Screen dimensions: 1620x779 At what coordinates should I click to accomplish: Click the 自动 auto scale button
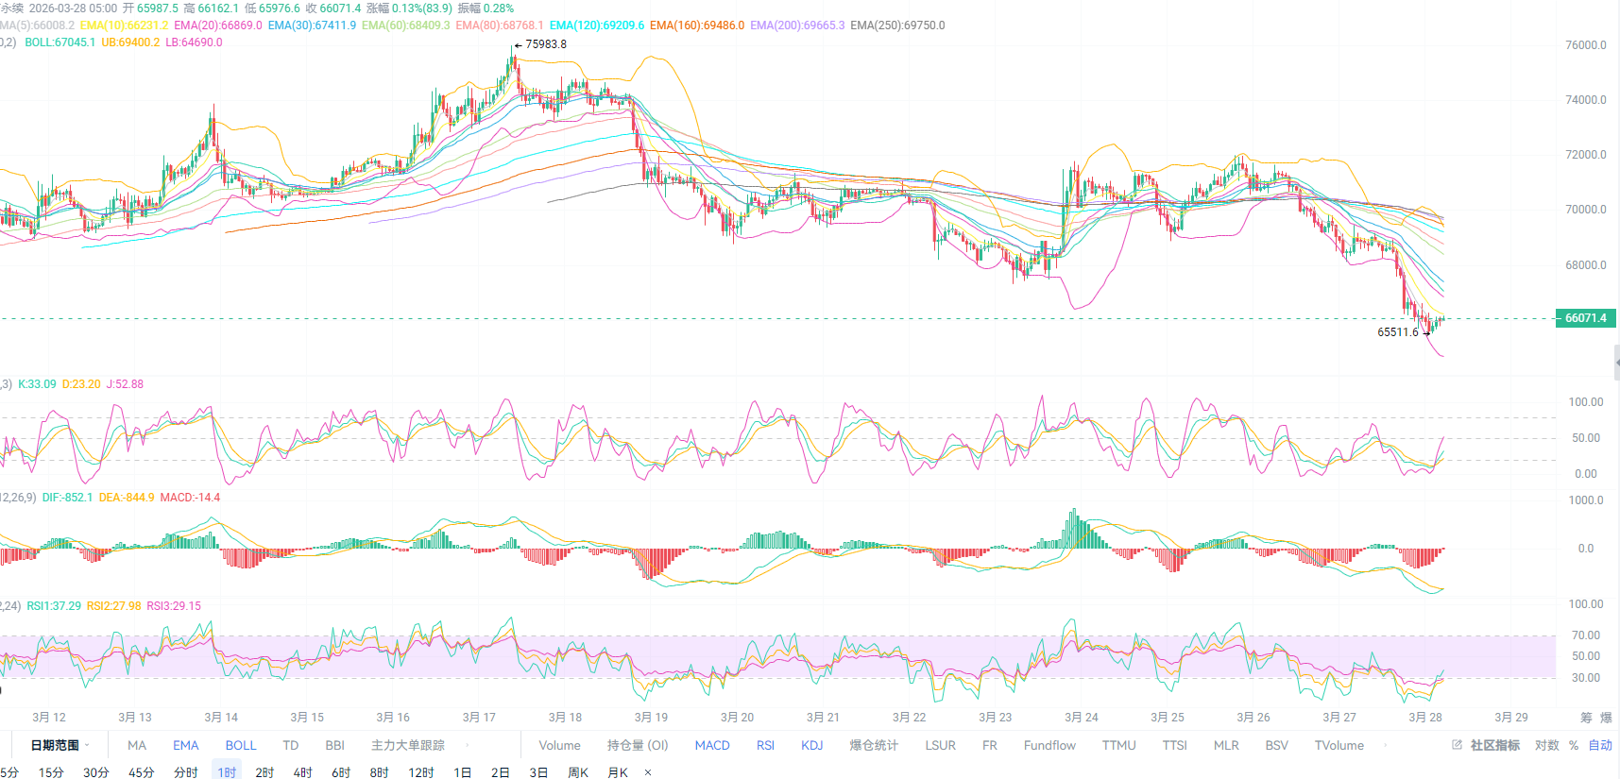pos(1600,745)
